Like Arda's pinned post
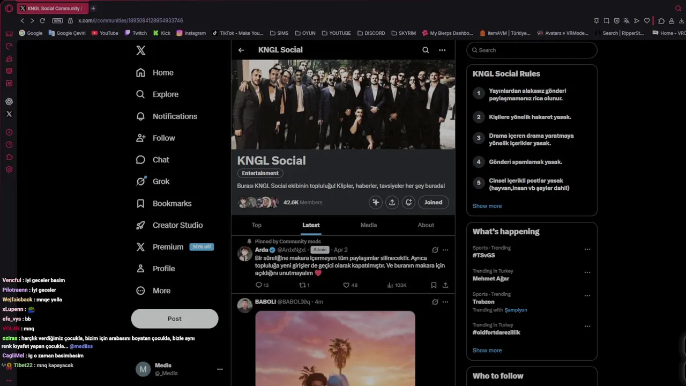This screenshot has width=686, height=386. tap(350, 285)
